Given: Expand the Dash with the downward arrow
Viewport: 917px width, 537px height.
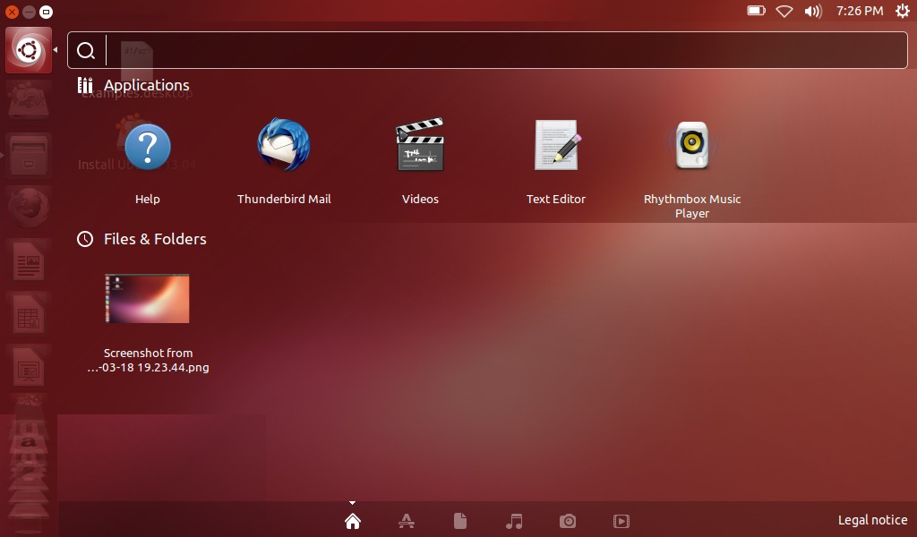Looking at the screenshot, I should click(352, 502).
